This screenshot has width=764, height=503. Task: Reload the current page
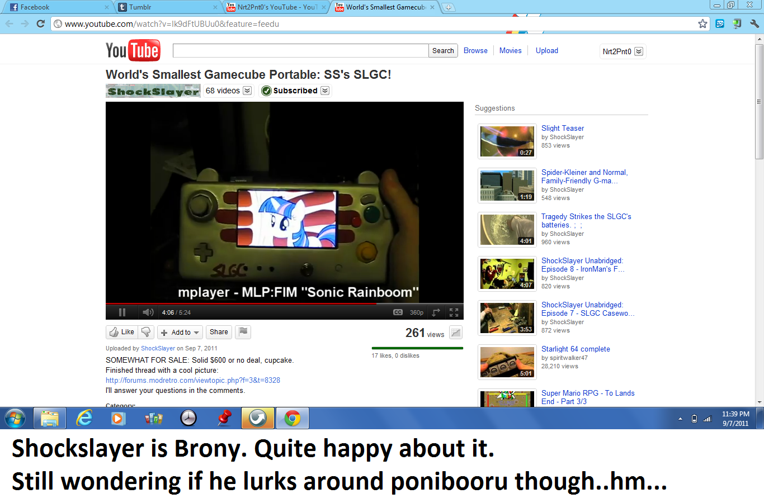pos(40,23)
